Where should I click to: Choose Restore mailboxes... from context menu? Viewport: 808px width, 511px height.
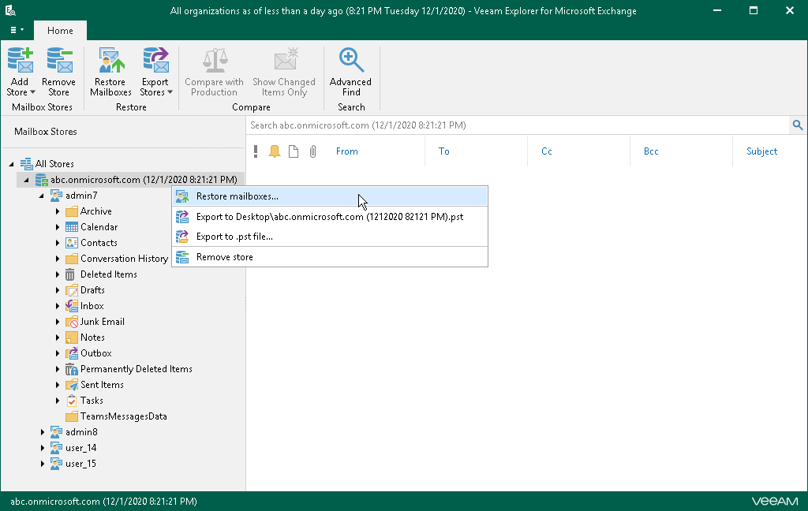pos(330,196)
